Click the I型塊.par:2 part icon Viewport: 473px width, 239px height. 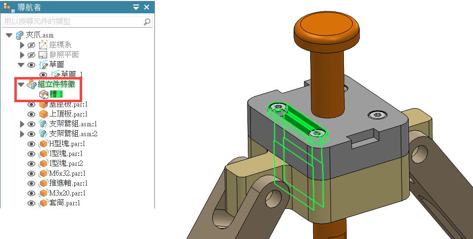(44, 164)
